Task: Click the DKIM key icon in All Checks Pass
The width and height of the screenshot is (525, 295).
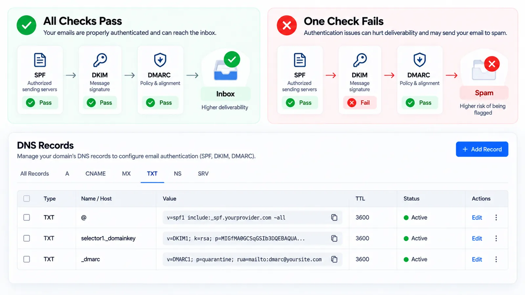Action: [x=100, y=60]
